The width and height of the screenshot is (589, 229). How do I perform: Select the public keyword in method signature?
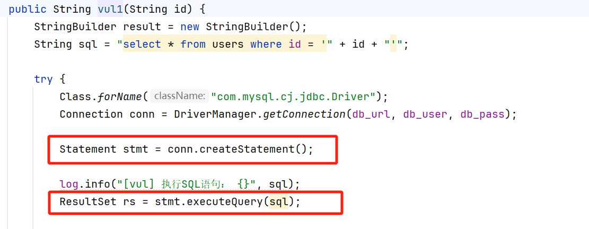28,8
